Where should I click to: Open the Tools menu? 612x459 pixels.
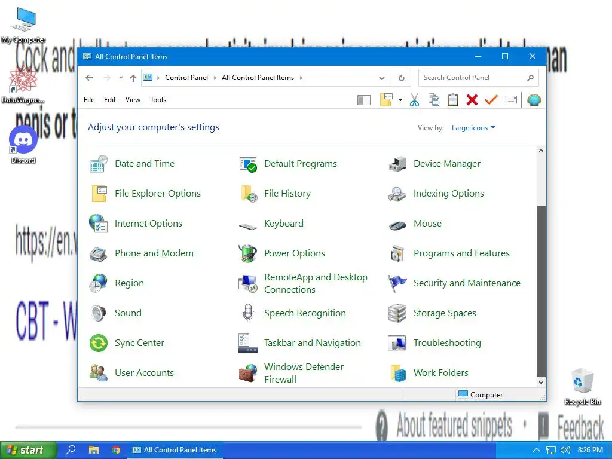click(158, 100)
